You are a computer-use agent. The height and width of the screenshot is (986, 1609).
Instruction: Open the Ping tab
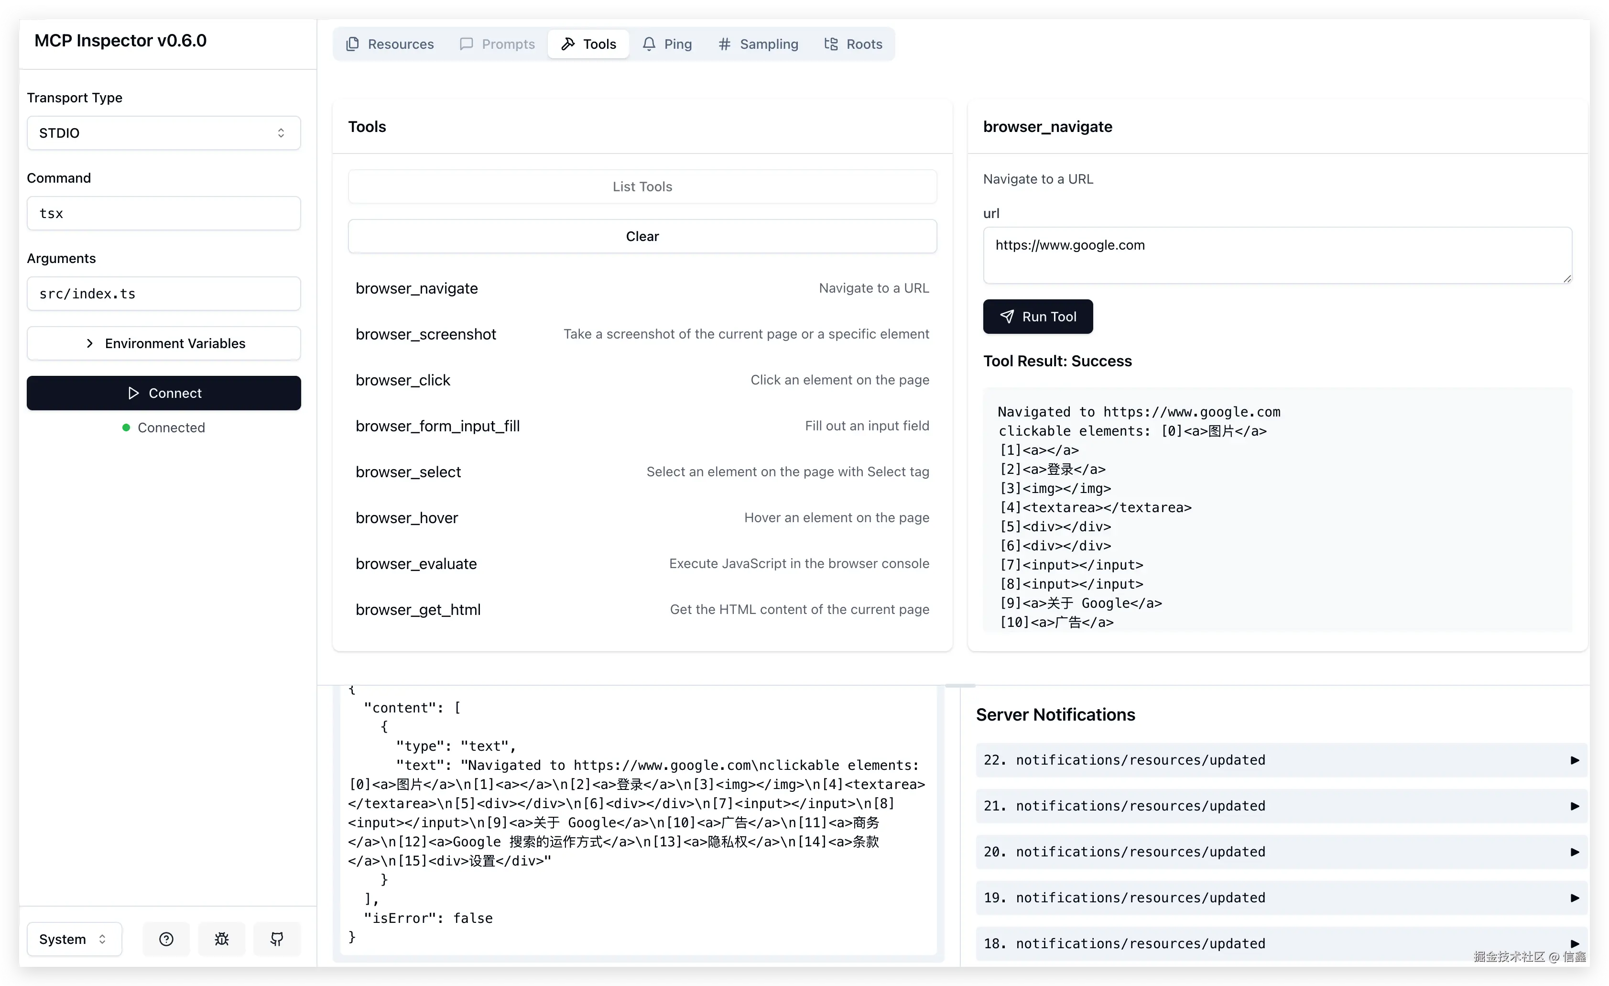click(667, 44)
